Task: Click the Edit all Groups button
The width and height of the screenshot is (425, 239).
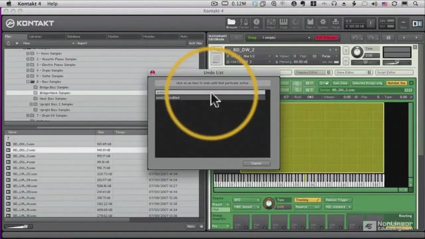Action: pos(326,38)
